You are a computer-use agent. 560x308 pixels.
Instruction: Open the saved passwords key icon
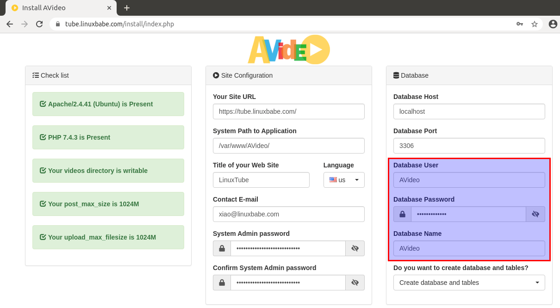pos(520,24)
